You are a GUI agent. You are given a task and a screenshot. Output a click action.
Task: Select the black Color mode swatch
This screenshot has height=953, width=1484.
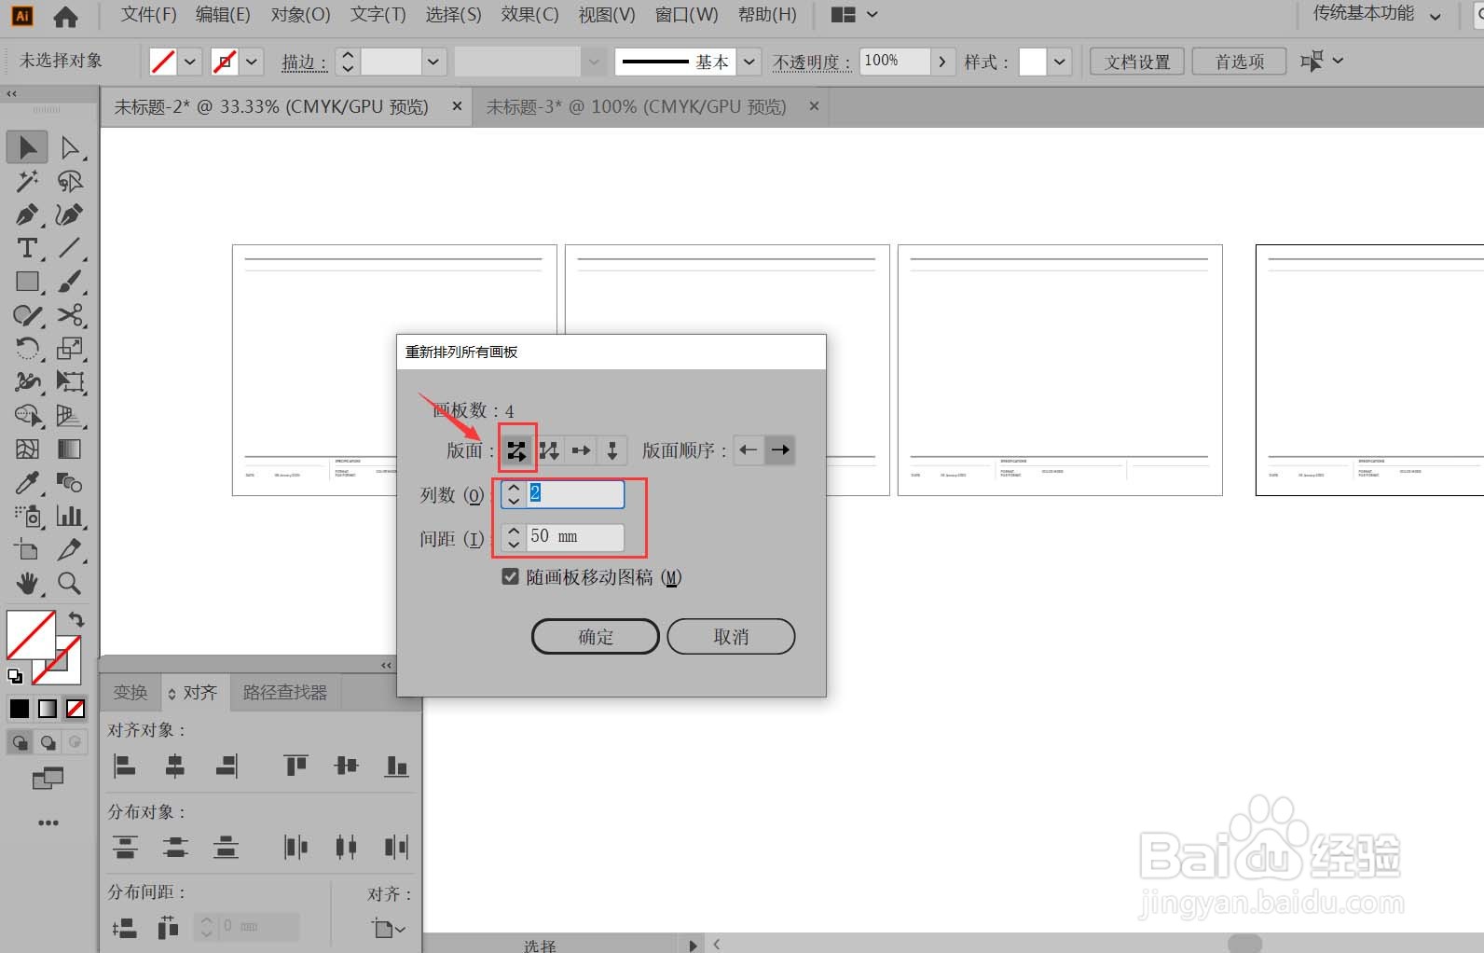[x=20, y=709]
